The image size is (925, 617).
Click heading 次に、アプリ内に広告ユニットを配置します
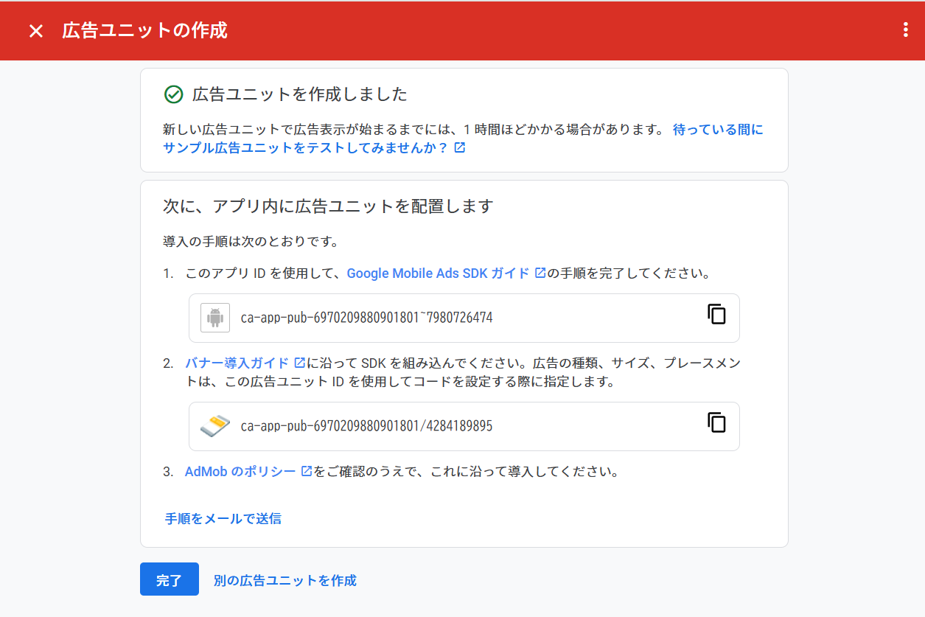point(328,206)
